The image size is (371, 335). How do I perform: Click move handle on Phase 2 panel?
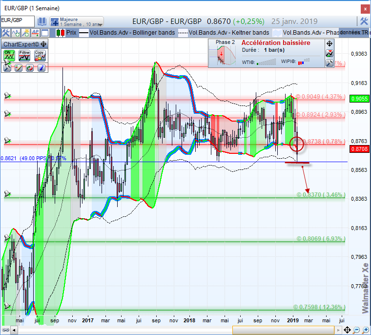click(x=330, y=43)
